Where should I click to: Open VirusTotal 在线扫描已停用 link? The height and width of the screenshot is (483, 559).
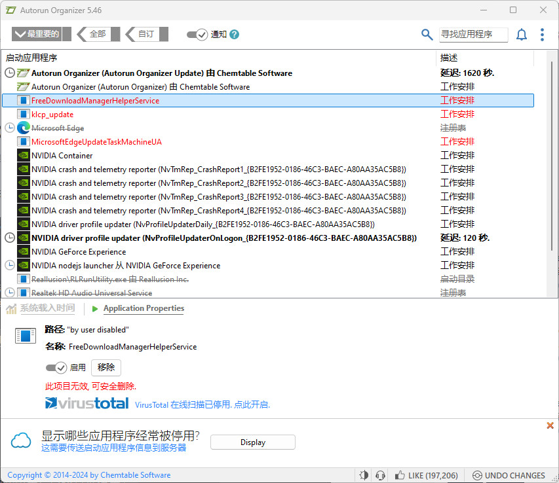pos(202,404)
